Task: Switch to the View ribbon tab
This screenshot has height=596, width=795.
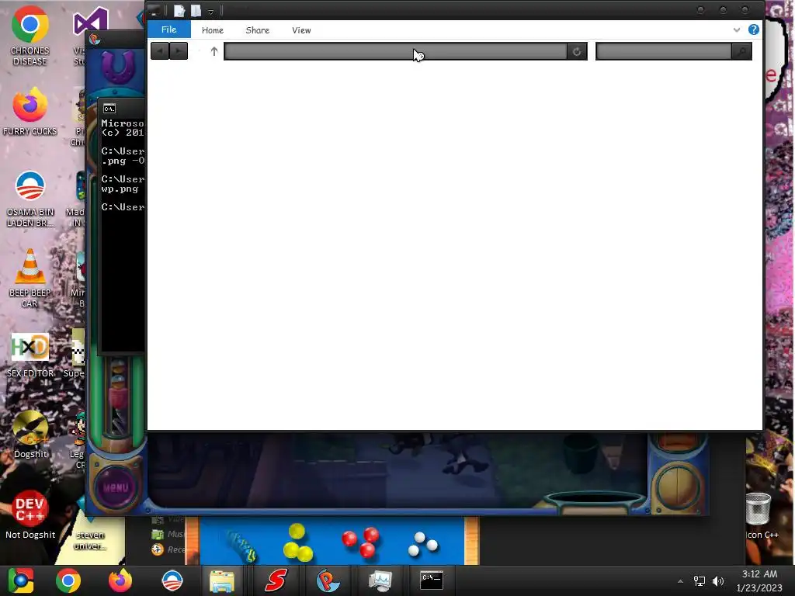Action: pos(301,30)
